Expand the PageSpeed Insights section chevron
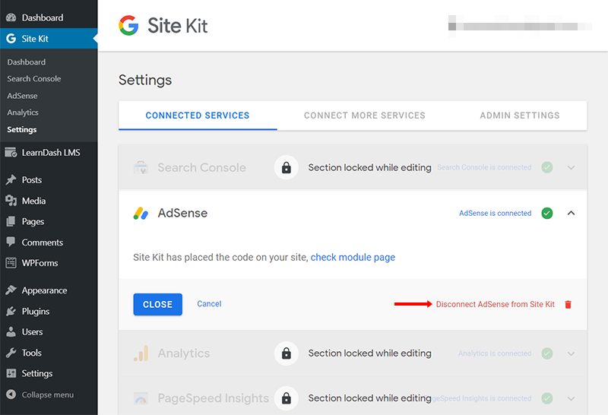 (x=572, y=398)
